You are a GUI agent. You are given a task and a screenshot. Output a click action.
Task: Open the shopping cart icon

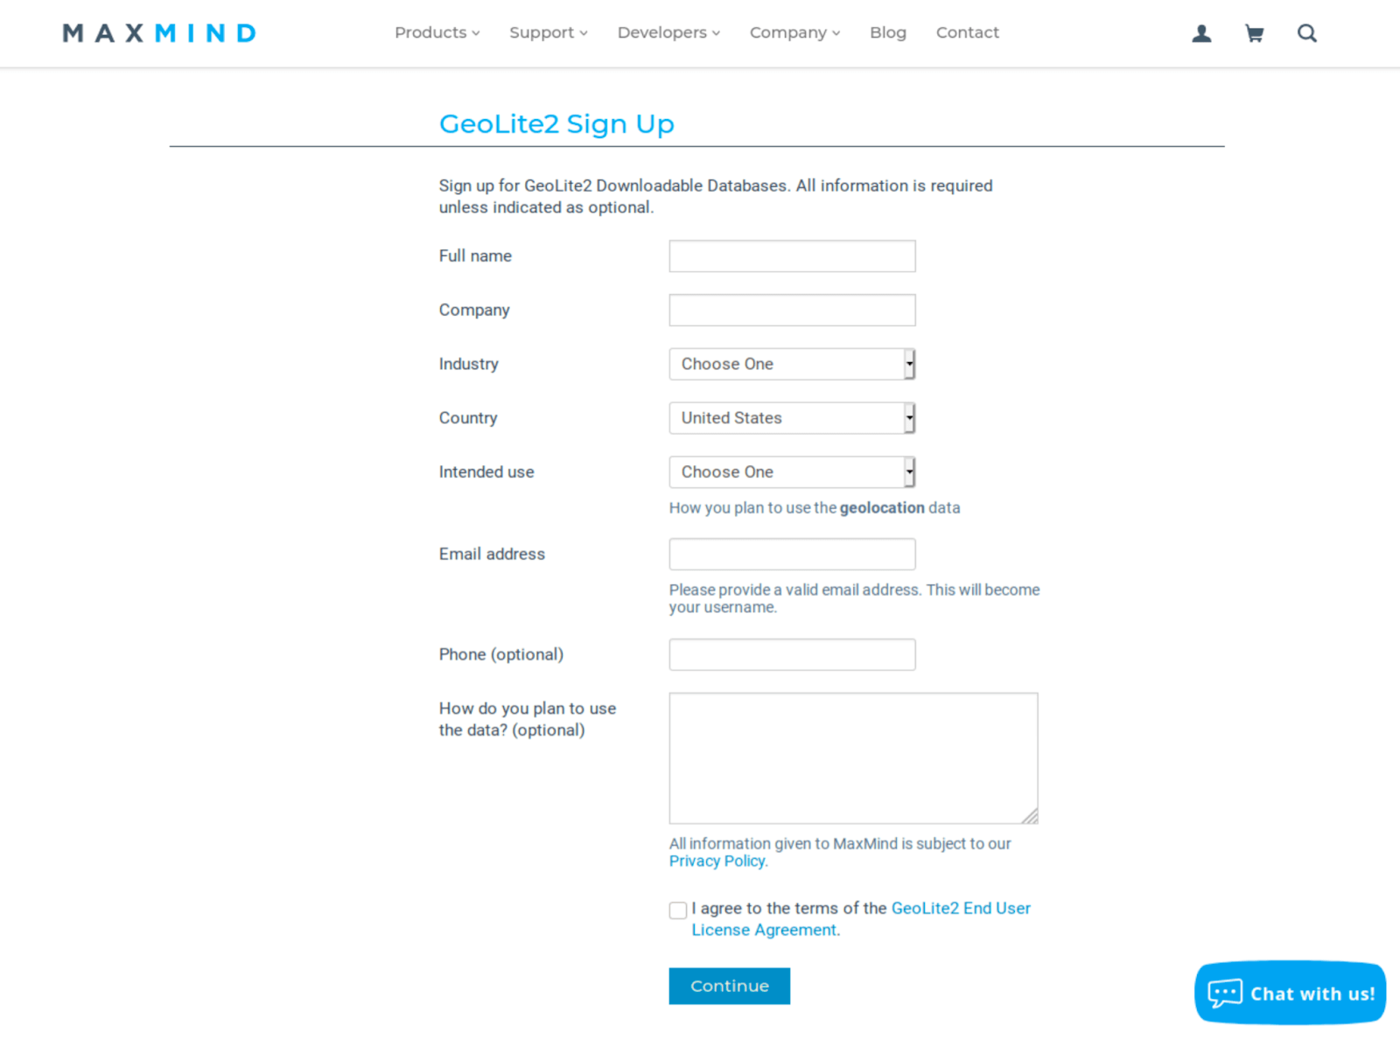(x=1254, y=33)
